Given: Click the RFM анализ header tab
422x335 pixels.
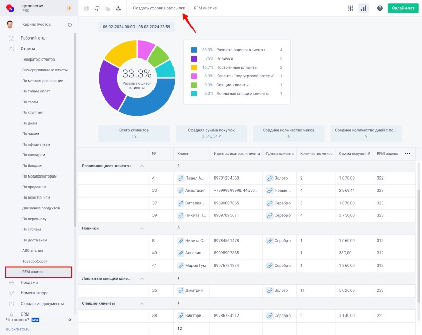Looking at the screenshot, I should (x=205, y=8).
